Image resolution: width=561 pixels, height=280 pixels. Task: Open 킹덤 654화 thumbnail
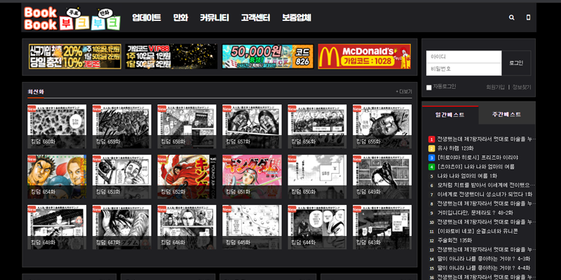click(57, 177)
